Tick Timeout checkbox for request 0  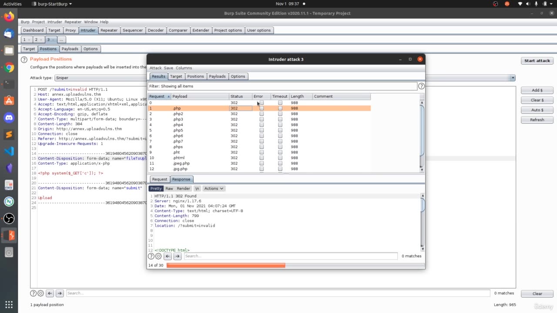(x=280, y=103)
